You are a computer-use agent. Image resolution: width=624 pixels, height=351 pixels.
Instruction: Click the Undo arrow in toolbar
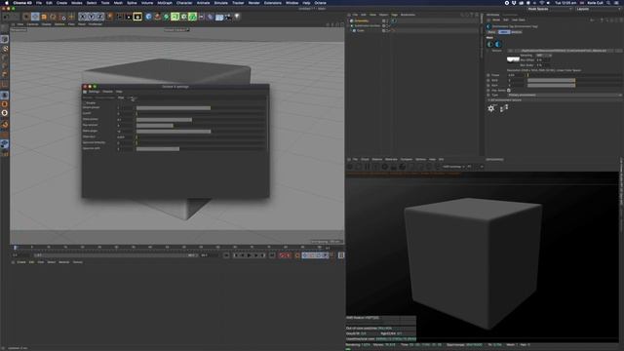pyautogui.click(x=6, y=17)
